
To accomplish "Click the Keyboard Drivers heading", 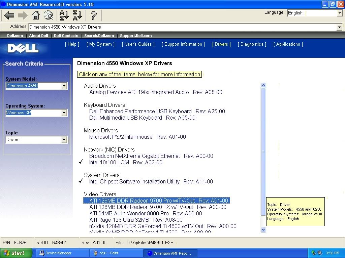I will pyautogui.click(x=104, y=105).
